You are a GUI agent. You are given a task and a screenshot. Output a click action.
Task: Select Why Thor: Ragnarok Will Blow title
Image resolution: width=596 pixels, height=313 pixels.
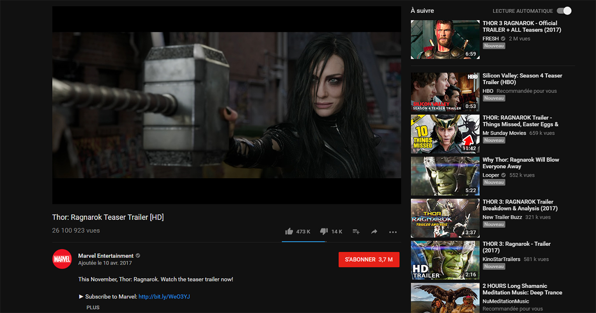click(x=521, y=163)
